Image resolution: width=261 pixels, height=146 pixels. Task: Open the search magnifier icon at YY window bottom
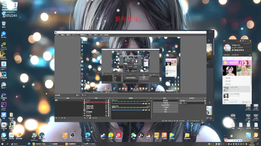pyautogui.click(x=249, y=102)
